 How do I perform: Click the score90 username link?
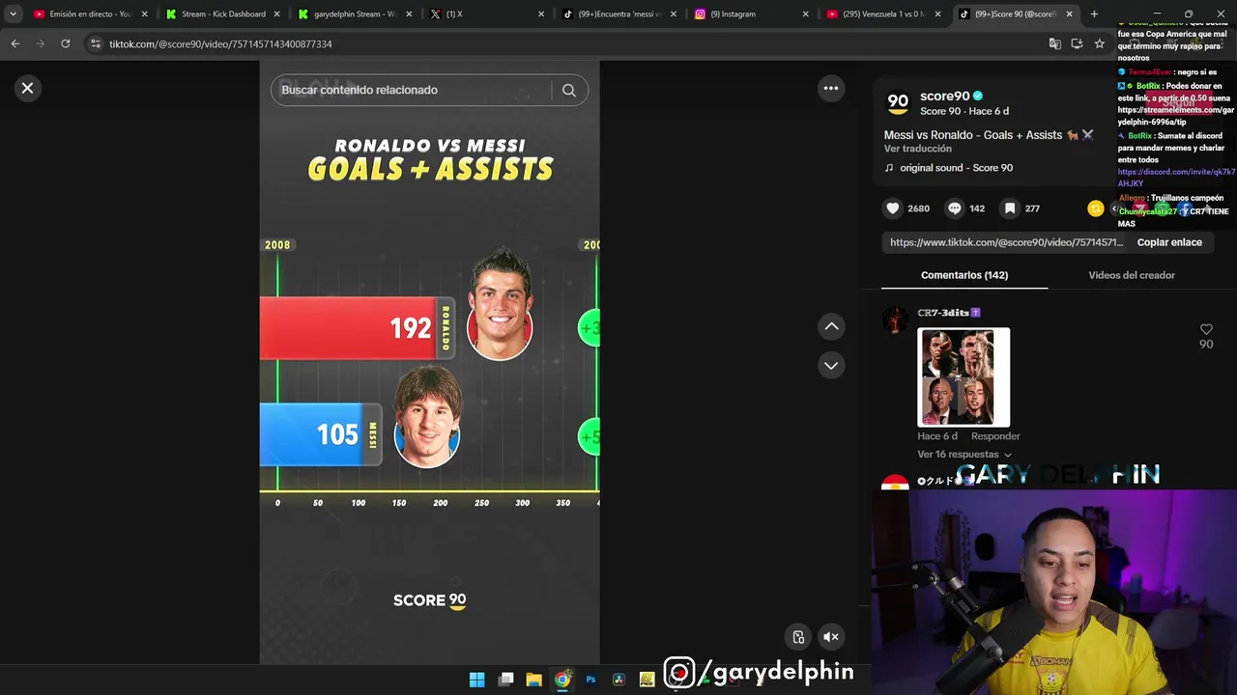(x=944, y=96)
